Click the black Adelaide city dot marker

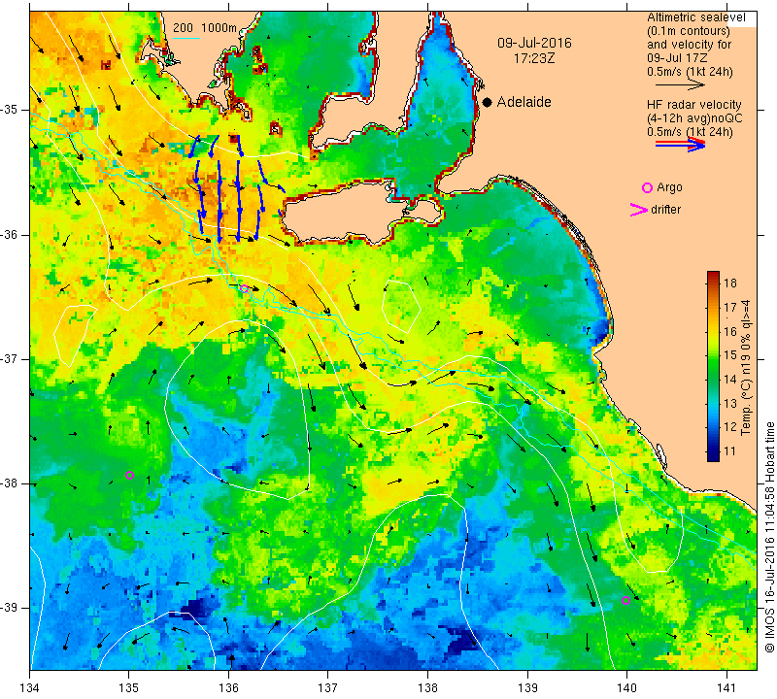[x=488, y=102]
